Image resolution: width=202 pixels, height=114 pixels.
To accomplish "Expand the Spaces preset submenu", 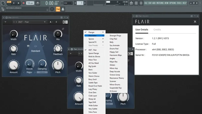I will 94,39.
